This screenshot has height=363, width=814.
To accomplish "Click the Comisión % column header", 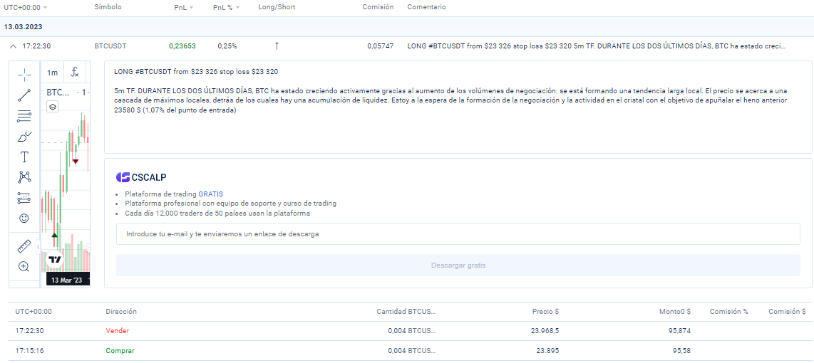I will (729, 312).
